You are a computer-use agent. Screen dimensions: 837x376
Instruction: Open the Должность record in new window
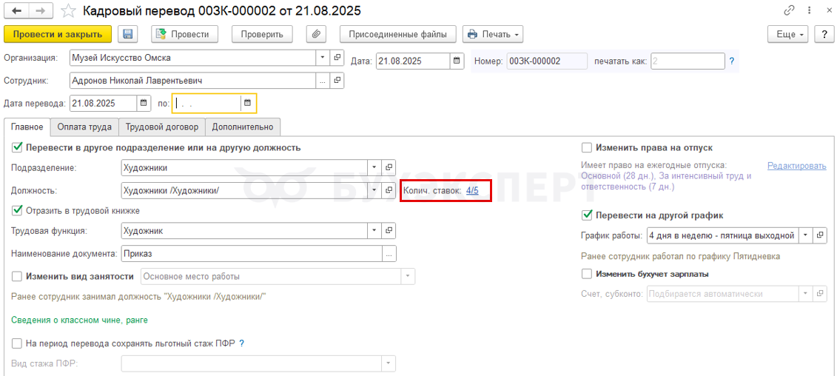pos(389,190)
